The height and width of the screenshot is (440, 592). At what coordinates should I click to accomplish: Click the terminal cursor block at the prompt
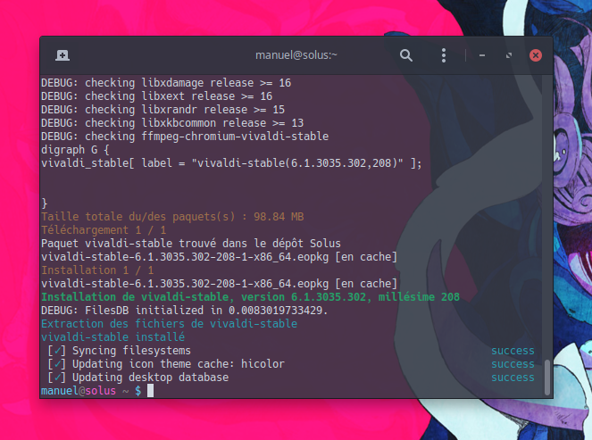150,391
